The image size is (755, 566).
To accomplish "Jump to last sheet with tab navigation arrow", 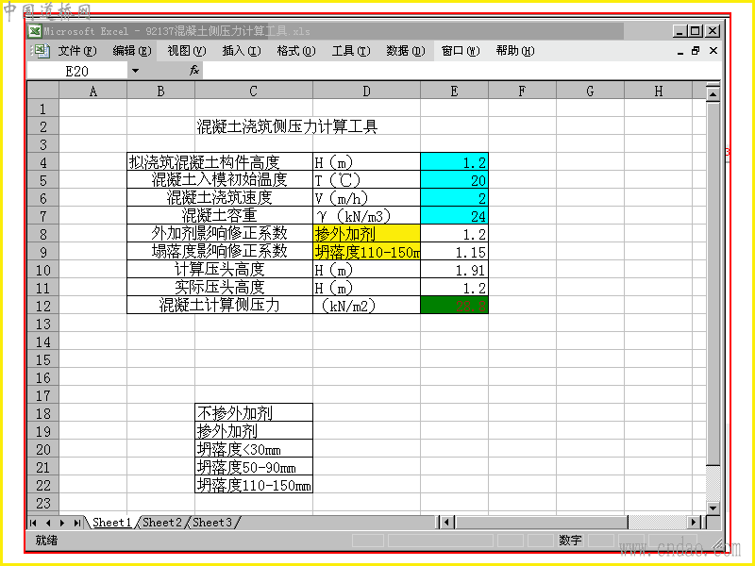I will pyautogui.click(x=77, y=523).
